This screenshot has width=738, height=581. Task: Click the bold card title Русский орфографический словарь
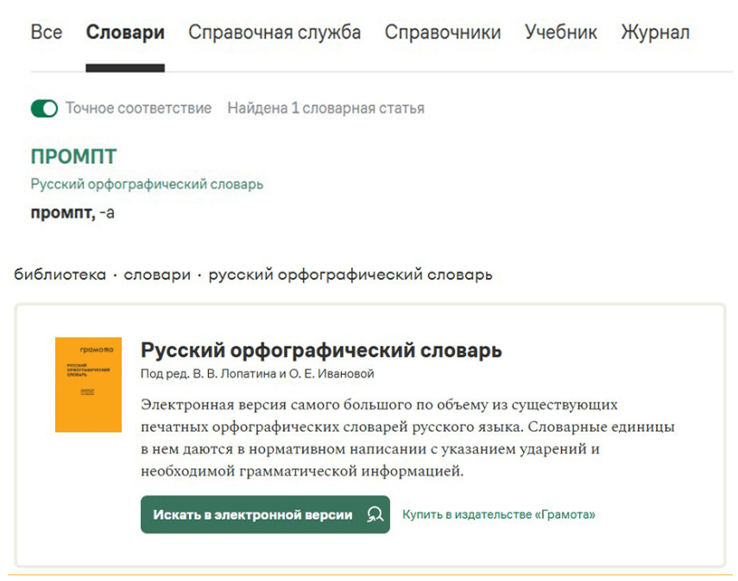[321, 350]
